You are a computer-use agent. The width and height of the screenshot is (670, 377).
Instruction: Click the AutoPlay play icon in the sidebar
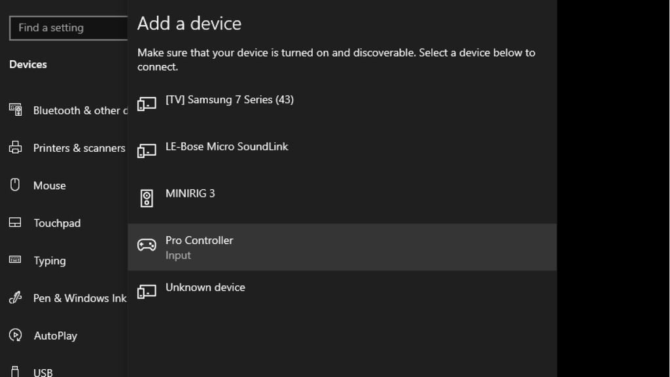coord(16,335)
